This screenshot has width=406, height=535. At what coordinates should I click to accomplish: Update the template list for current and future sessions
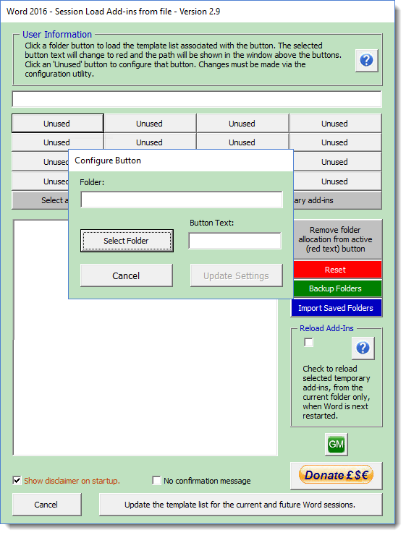(x=240, y=505)
